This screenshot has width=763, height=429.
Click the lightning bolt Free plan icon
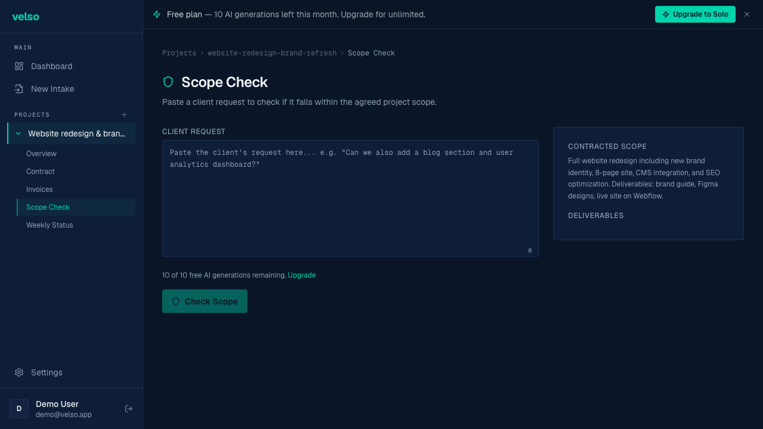click(x=157, y=14)
